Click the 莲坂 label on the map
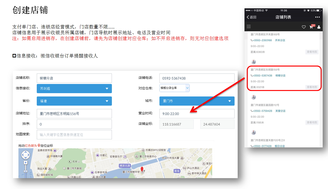The width and height of the screenshot is (328, 189). tap(177, 171)
